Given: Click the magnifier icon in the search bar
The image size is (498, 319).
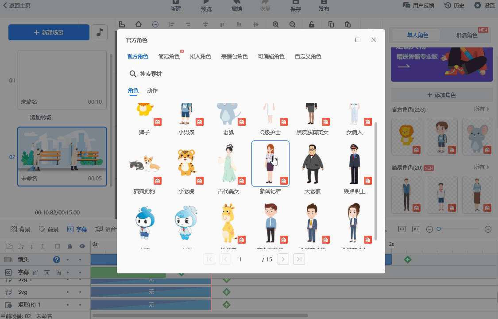Looking at the screenshot, I should tap(132, 74).
